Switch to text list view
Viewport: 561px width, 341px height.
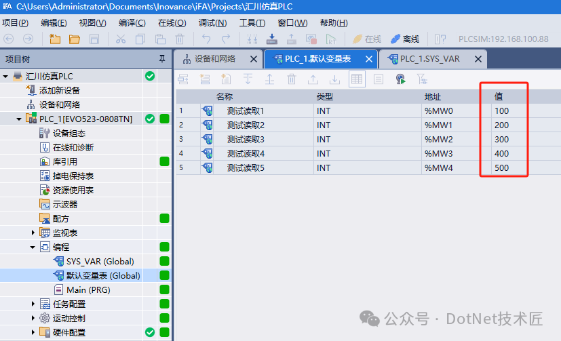tap(378, 79)
